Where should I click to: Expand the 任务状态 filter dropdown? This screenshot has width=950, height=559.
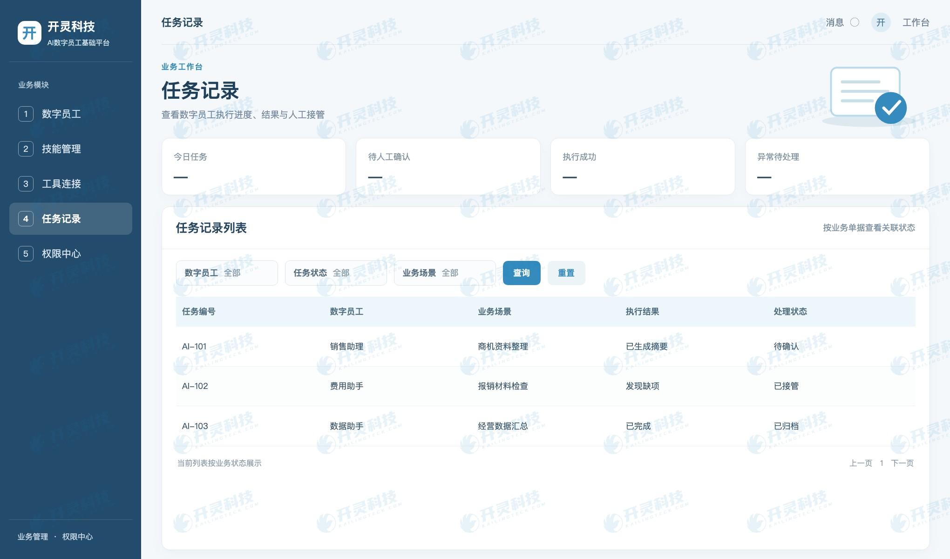point(336,273)
